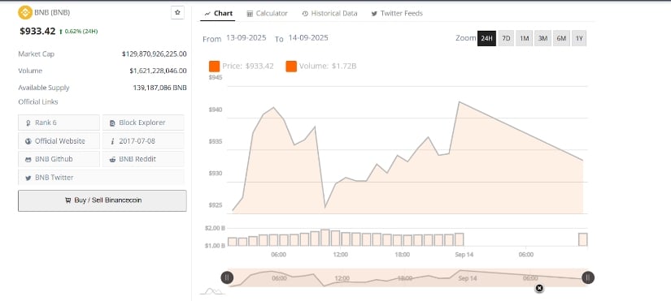This screenshot has height=301, width=671.
Task: Open the Historical Data tab
Action: pos(329,13)
